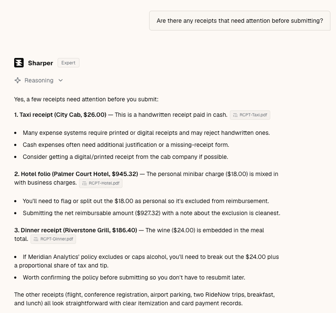Open the RCPT-Dinner.pdf citation
Image resolution: width=336 pixels, height=313 pixels.
tap(53, 239)
